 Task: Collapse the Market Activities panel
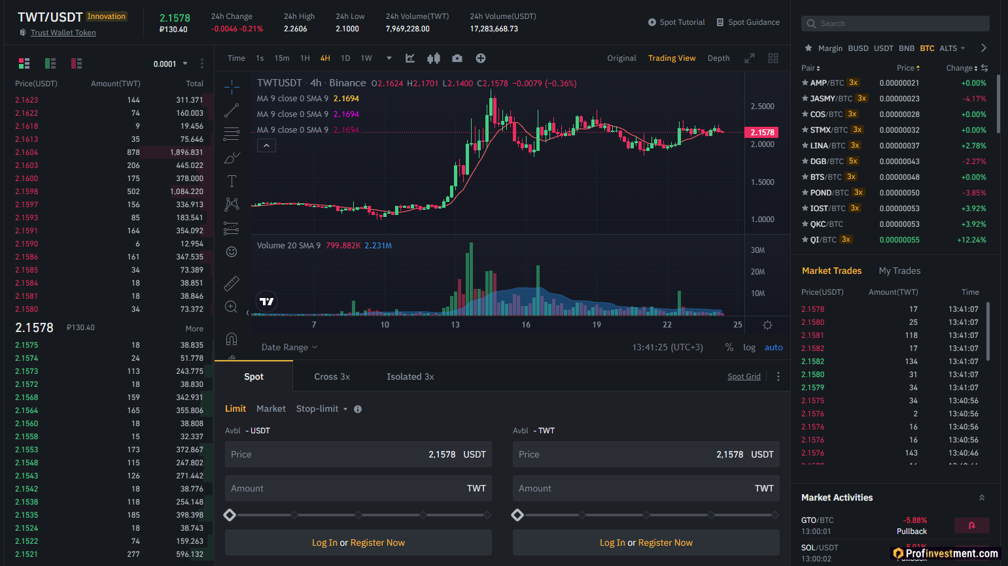(x=982, y=498)
